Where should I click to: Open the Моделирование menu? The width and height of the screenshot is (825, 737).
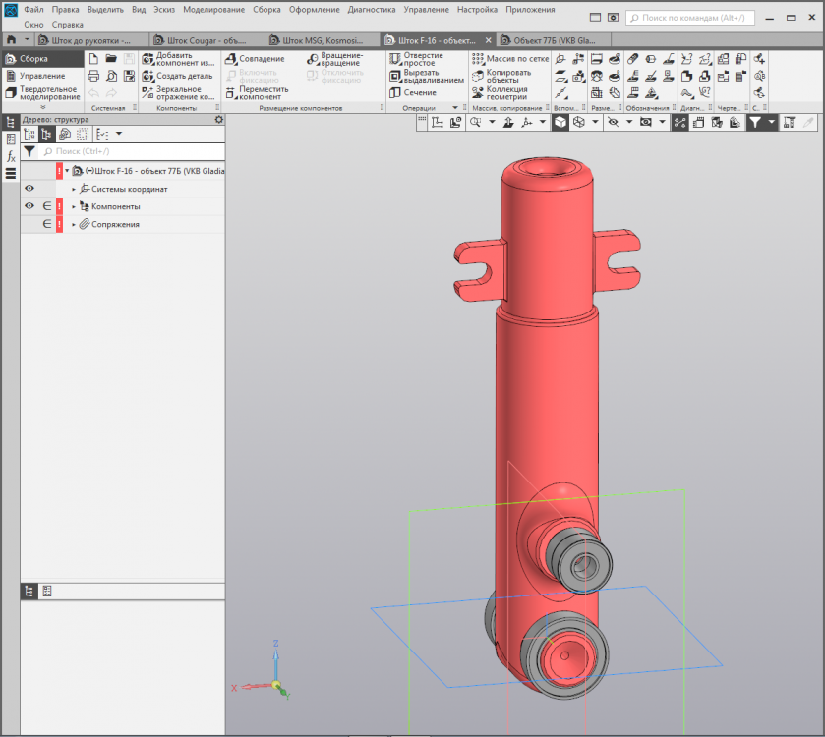click(x=213, y=9)
